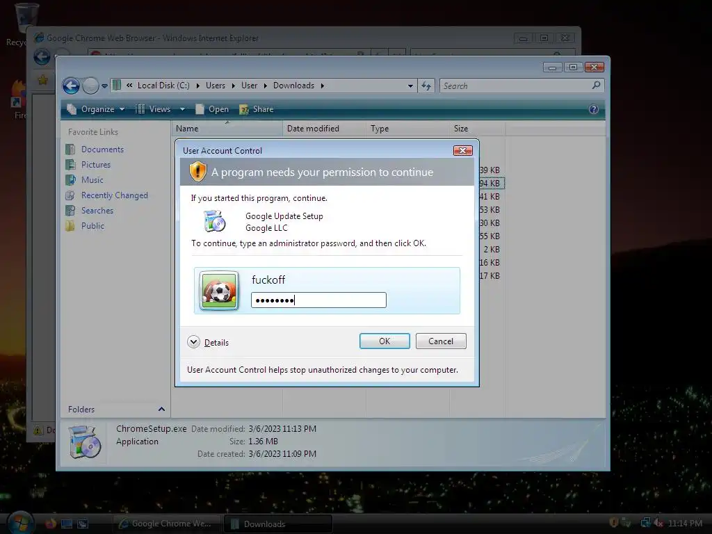The image size is (712, 534).
Task: Expand arrow after Users breadcrumb
Action: (x=234, y=86)
